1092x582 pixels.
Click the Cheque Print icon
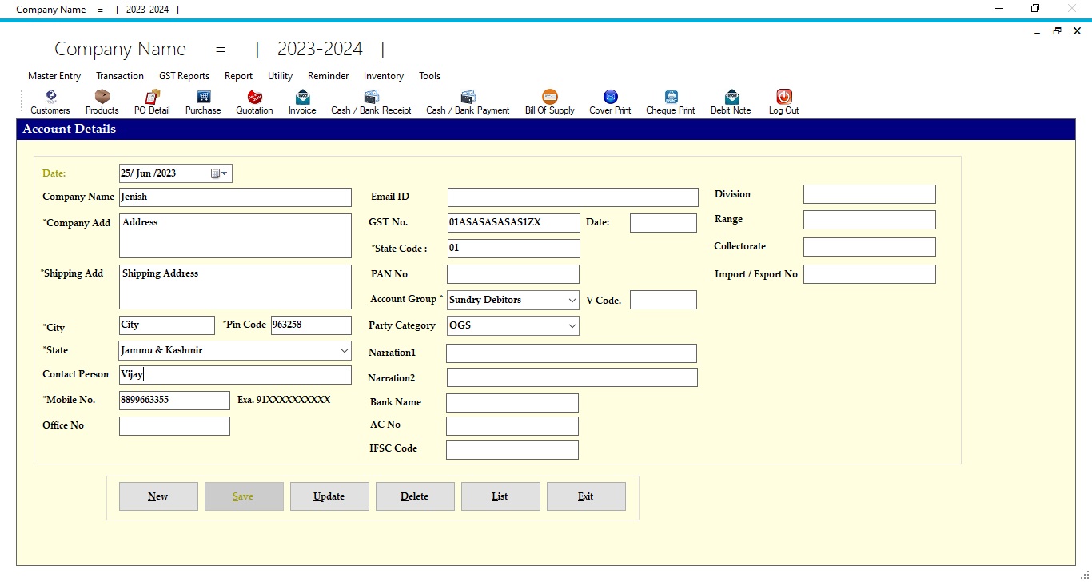pyautogui.click(x=671, y=97)
